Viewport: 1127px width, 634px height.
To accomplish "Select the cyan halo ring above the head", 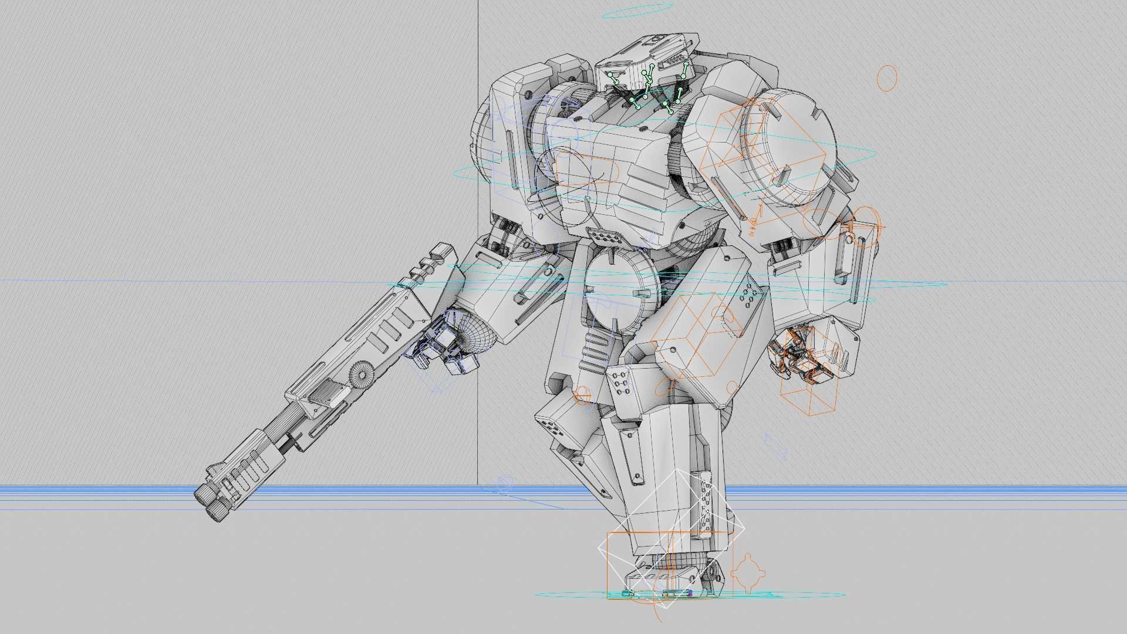I will tap(637, 10).
